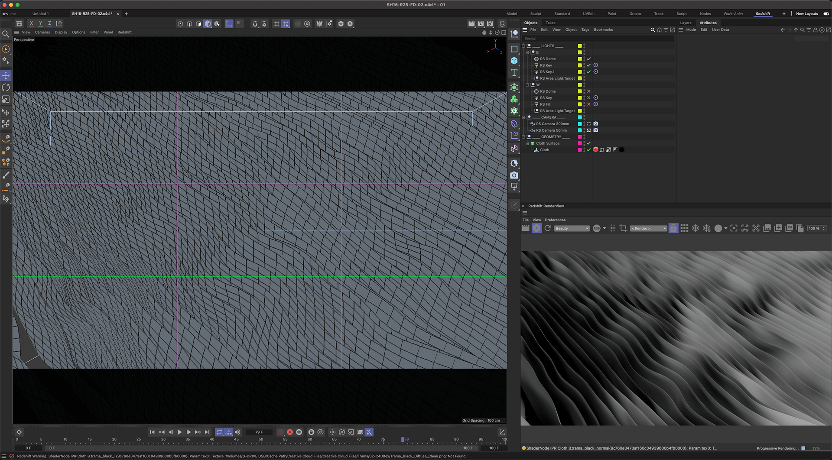Toggle Y axis lock
Image resolution: width=832 pixels, height=460 pixels.
[x=40, y=24]
